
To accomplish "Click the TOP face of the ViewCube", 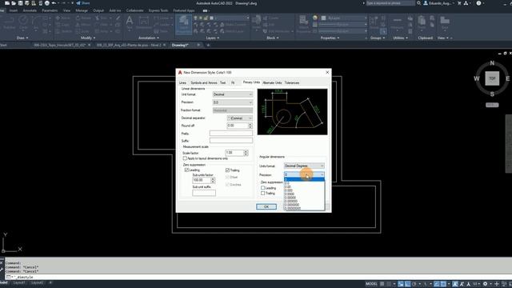I will (x=492, y=78).
